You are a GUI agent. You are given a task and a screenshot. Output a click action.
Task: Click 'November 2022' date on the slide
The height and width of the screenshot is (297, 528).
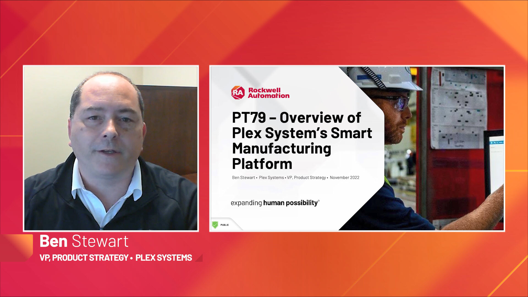click(344, 178)
